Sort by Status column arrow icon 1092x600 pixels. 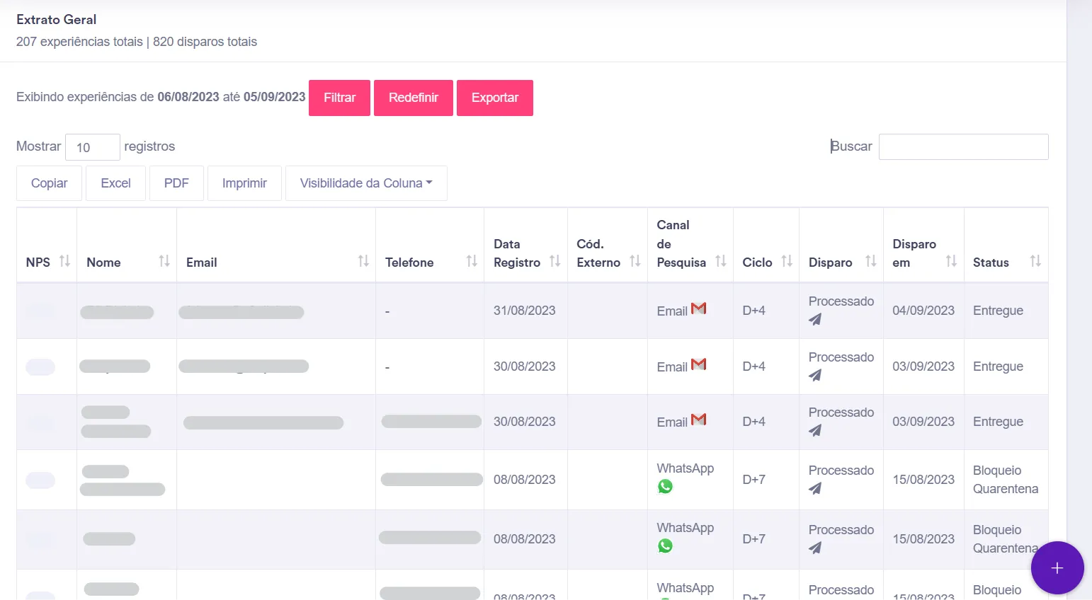tap(1035, 261)
